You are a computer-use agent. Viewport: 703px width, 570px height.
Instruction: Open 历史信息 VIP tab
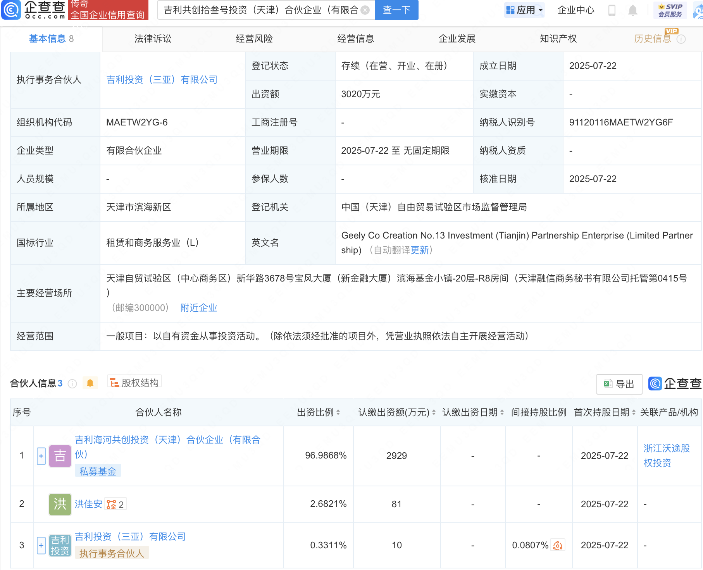[653, 39]
